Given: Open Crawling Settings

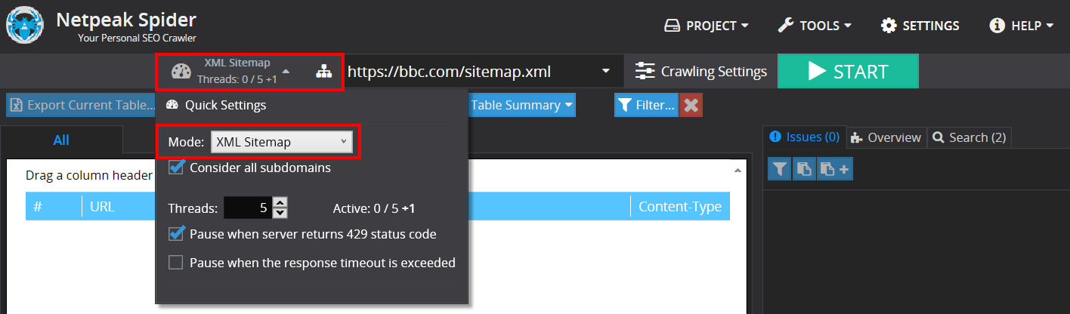Looking at the screenshot, I should (x=700, y=72).
